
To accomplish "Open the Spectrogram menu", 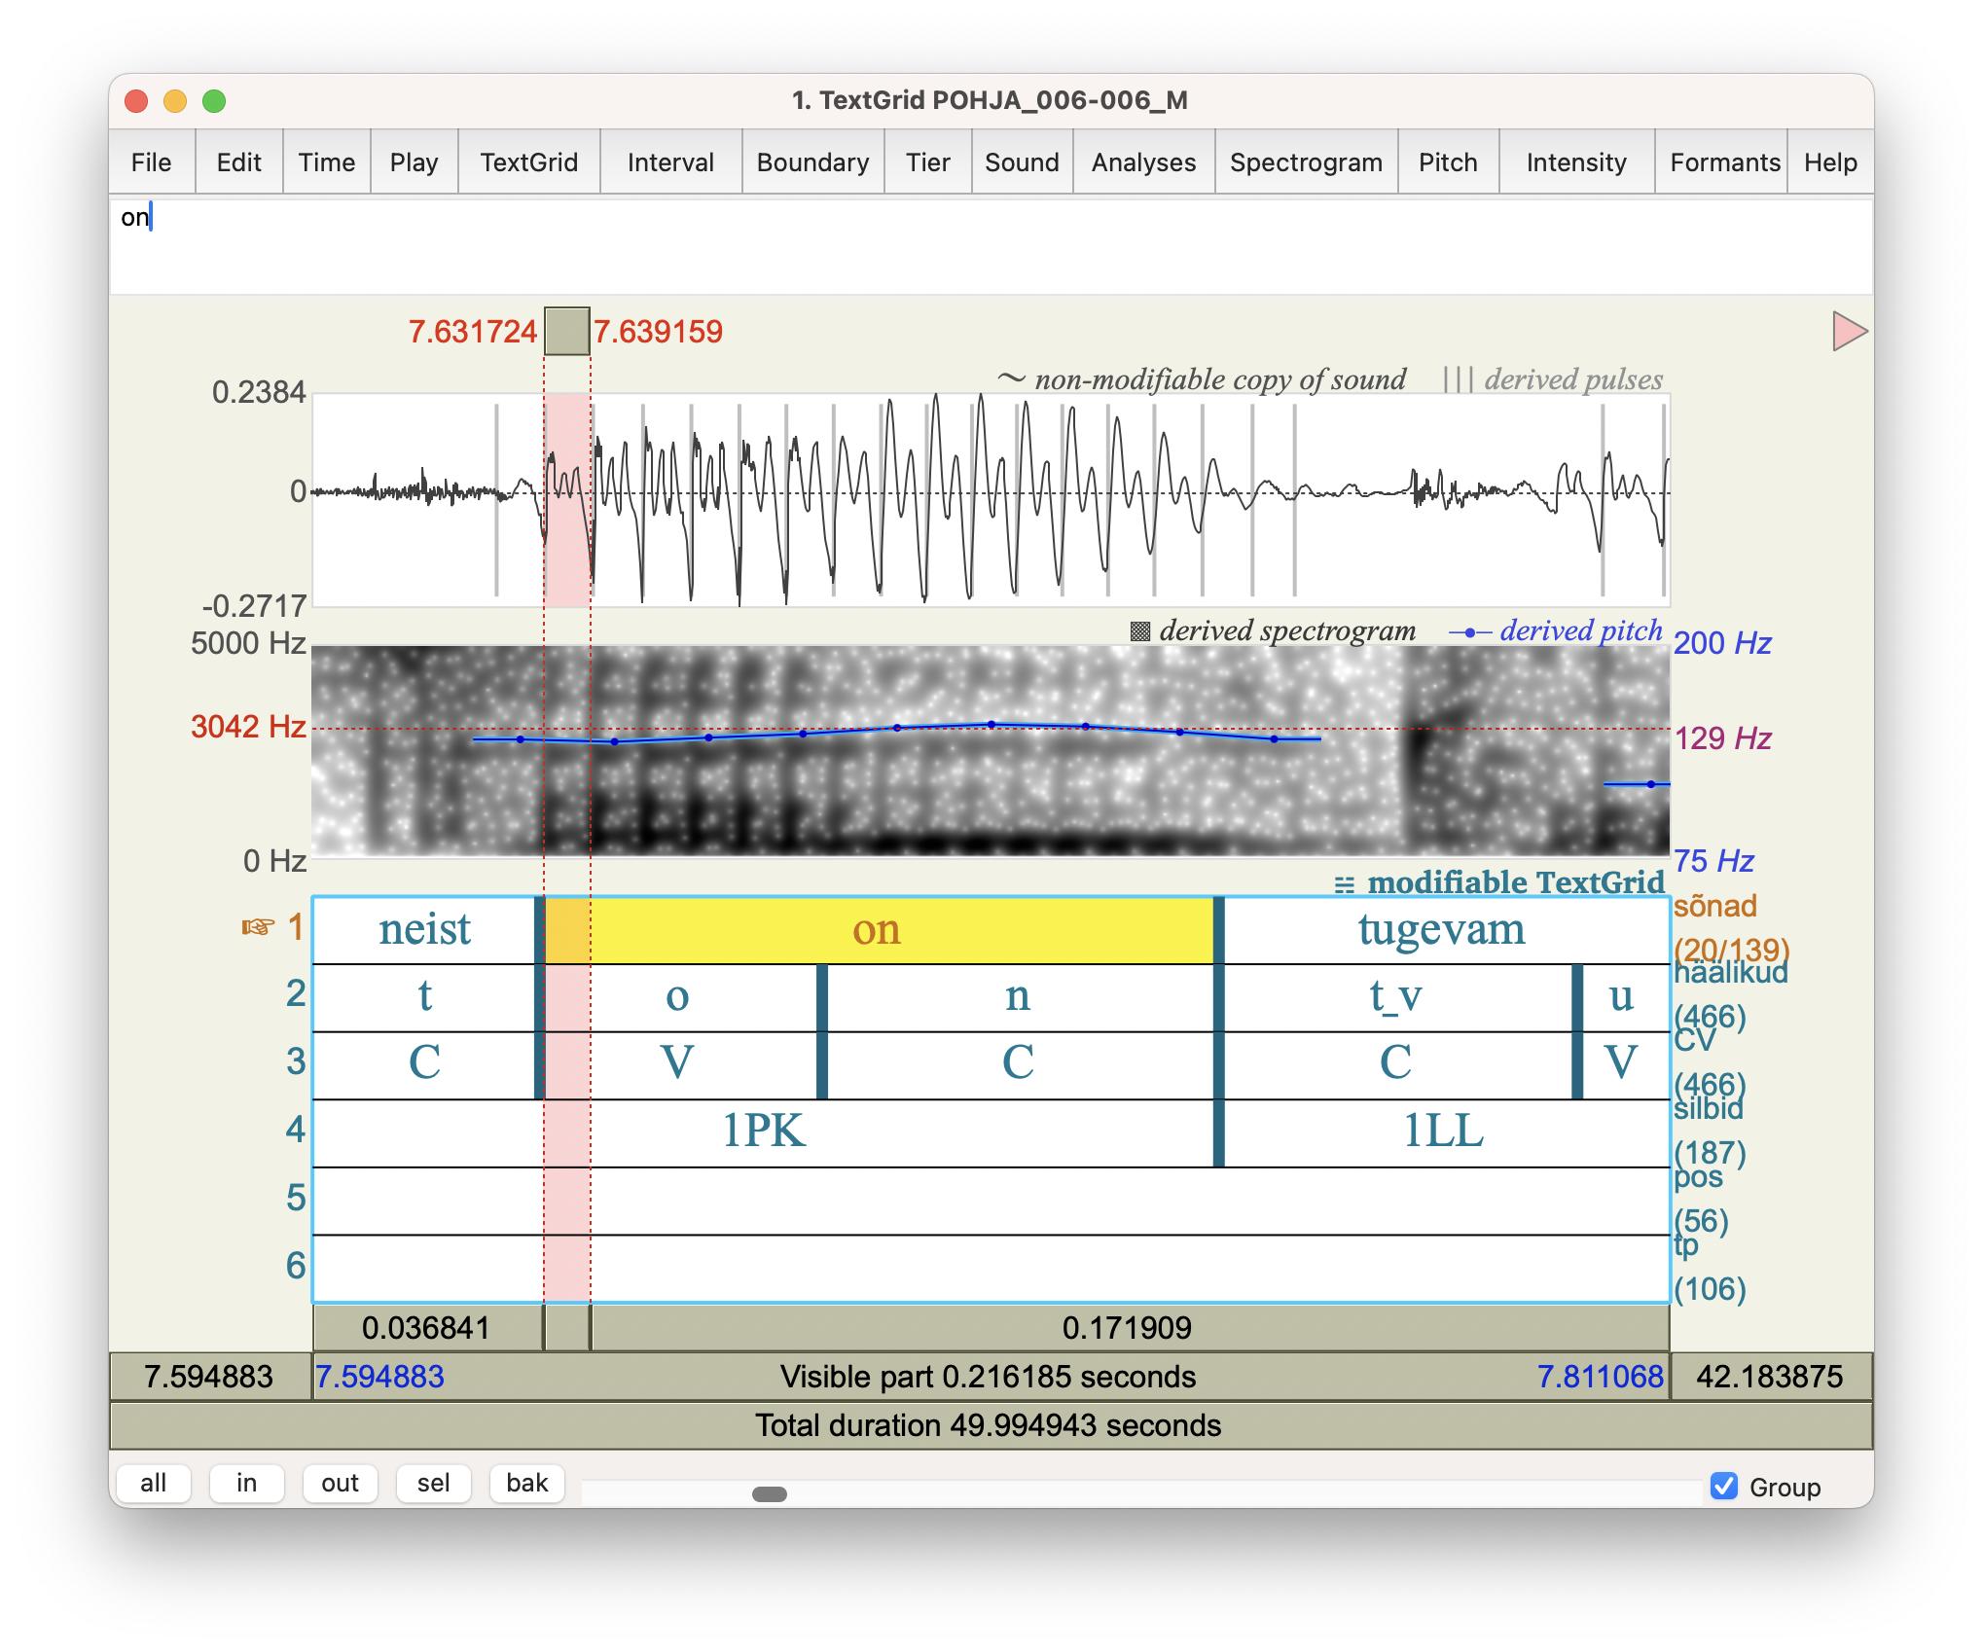I will click(x=1307, y=162).
